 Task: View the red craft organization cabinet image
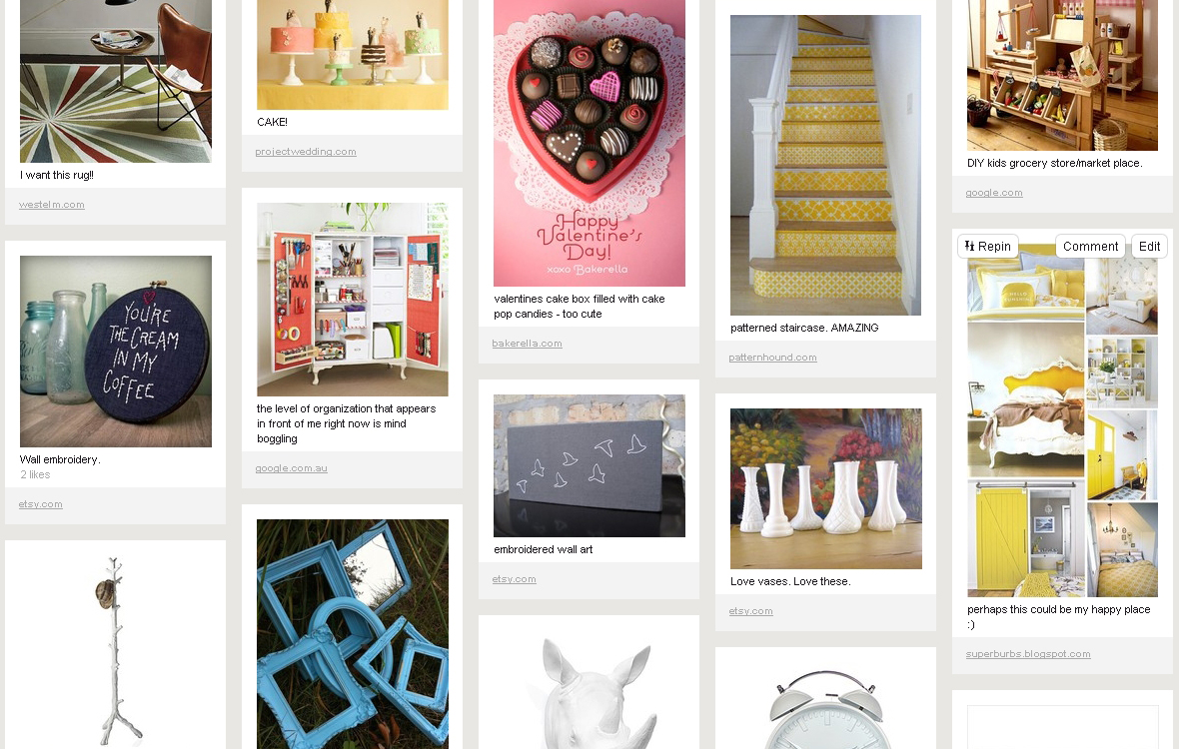pos(353,300)
